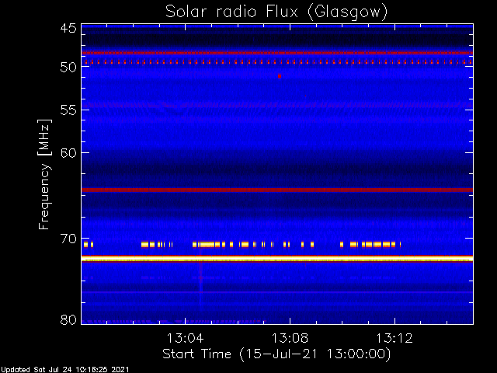Click the 45 MHz frequency label
Image resolution: width=497 pixels, height=373 pixels.
[x=68, y=28]
